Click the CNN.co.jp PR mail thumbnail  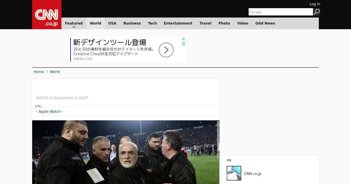point(234,173)
